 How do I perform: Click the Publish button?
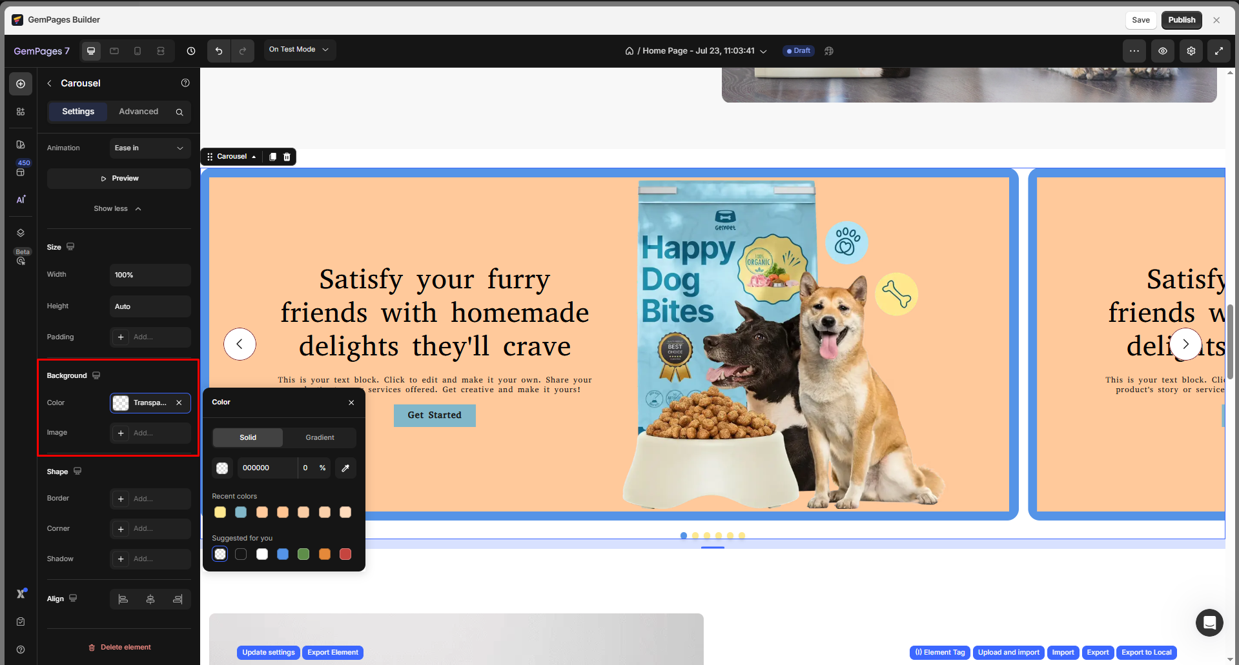[1182, 20]
